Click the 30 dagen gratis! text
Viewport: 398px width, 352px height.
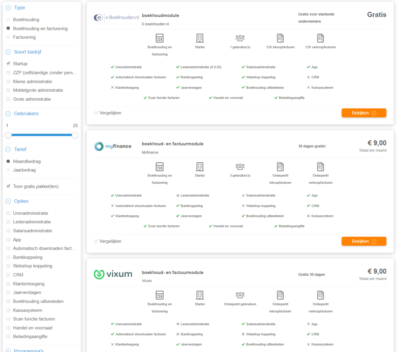(312, 146)
